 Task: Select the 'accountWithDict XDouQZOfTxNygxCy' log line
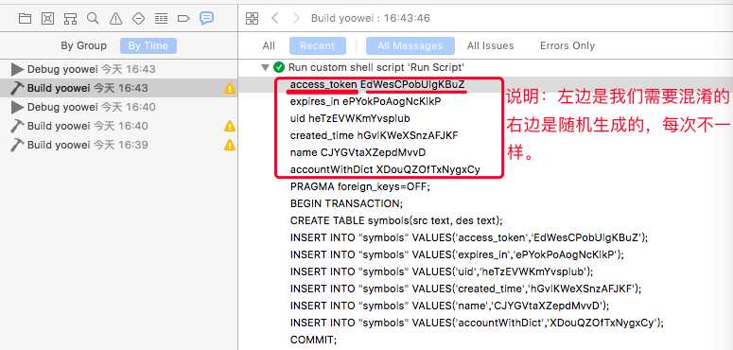385,169
